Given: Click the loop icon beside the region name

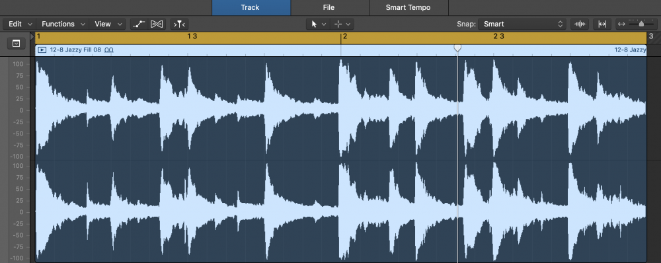Looking at the screenshot, I should tap(109, 50).
